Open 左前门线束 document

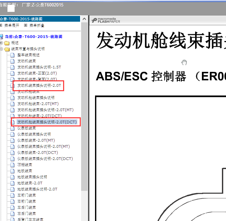click(x=26, y=195)
